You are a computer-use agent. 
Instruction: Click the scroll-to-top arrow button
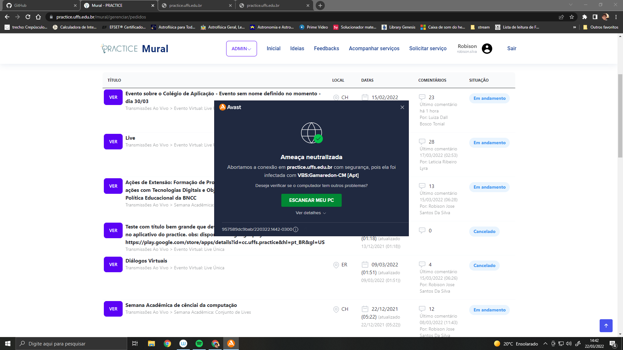point(606,326)
